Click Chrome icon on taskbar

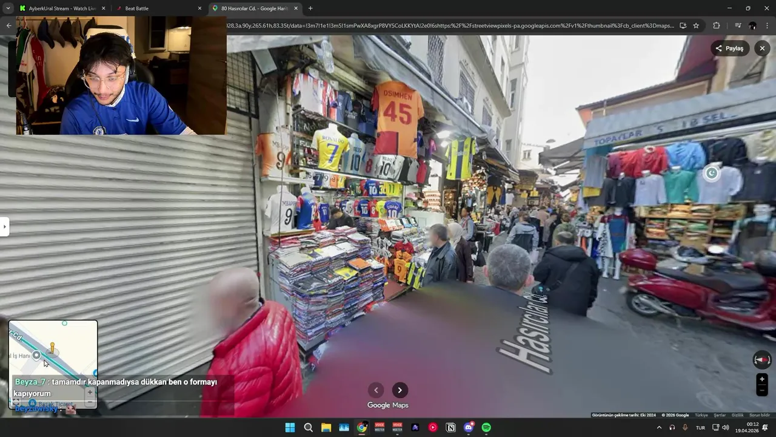pyautogui.click(x=362, y=427)
